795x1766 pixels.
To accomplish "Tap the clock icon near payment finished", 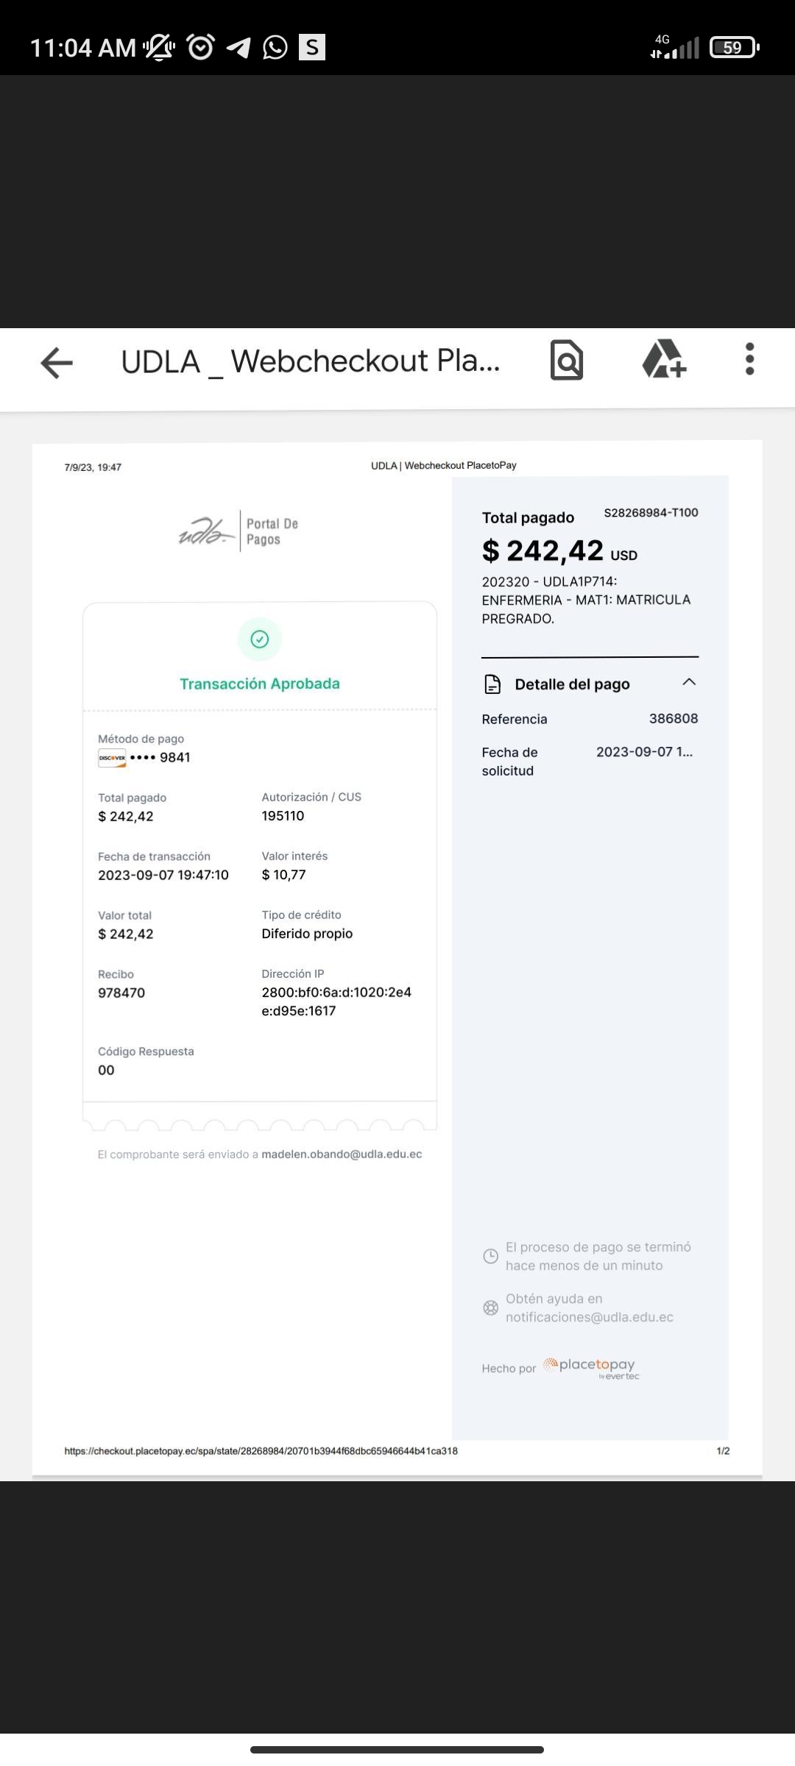I will point(490,1256).
